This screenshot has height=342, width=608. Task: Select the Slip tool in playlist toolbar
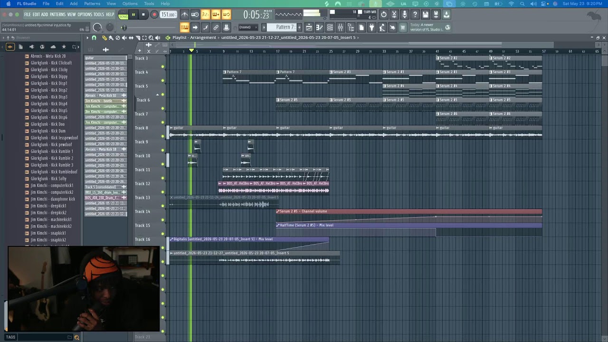point(131,38)
